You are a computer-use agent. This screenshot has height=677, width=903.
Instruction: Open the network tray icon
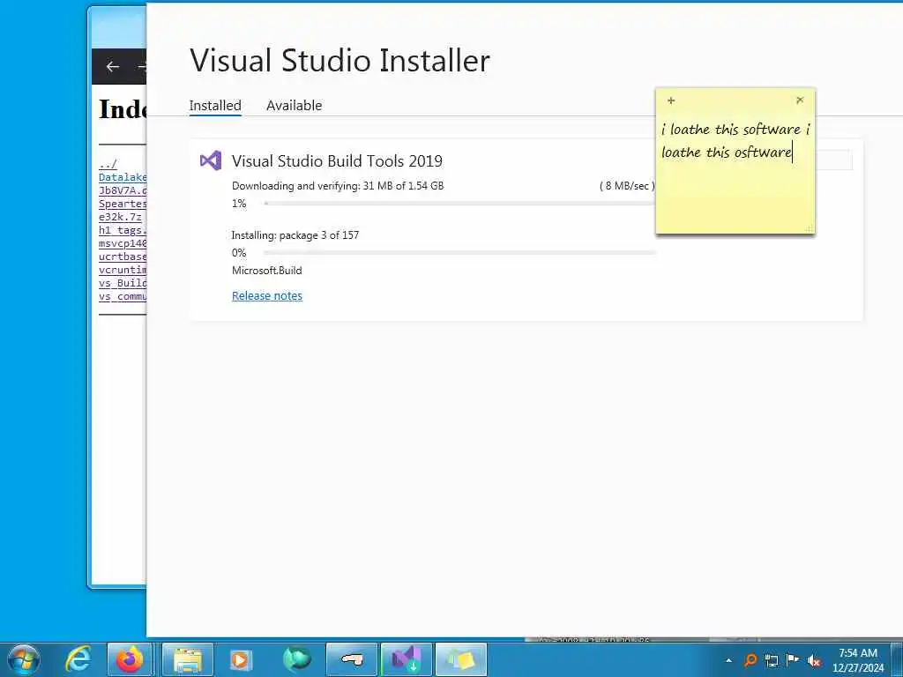click(x=771, y=660)
